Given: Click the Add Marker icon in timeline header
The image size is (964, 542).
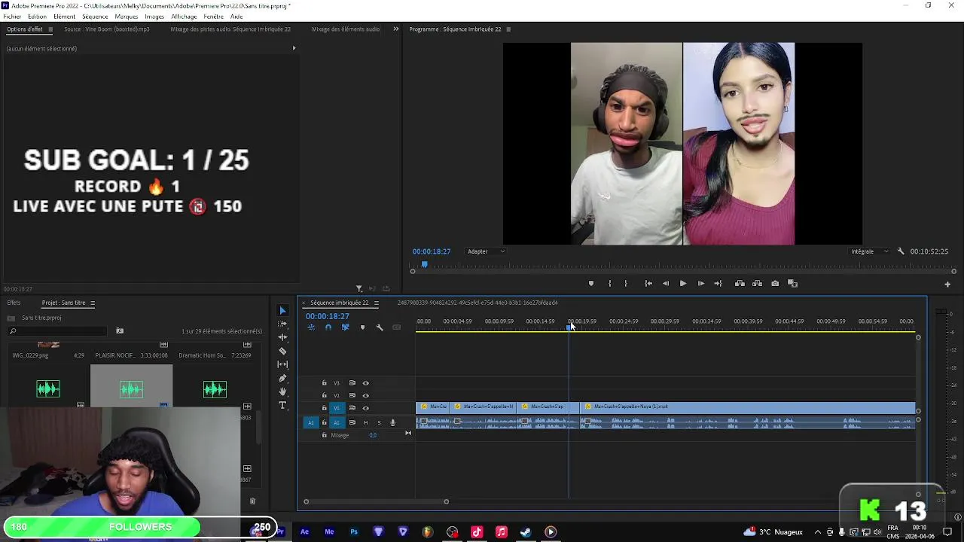Looking at the screenshot, I should tap(362, 327).
